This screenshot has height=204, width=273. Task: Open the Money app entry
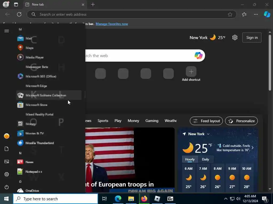click(x=49, y=124)
